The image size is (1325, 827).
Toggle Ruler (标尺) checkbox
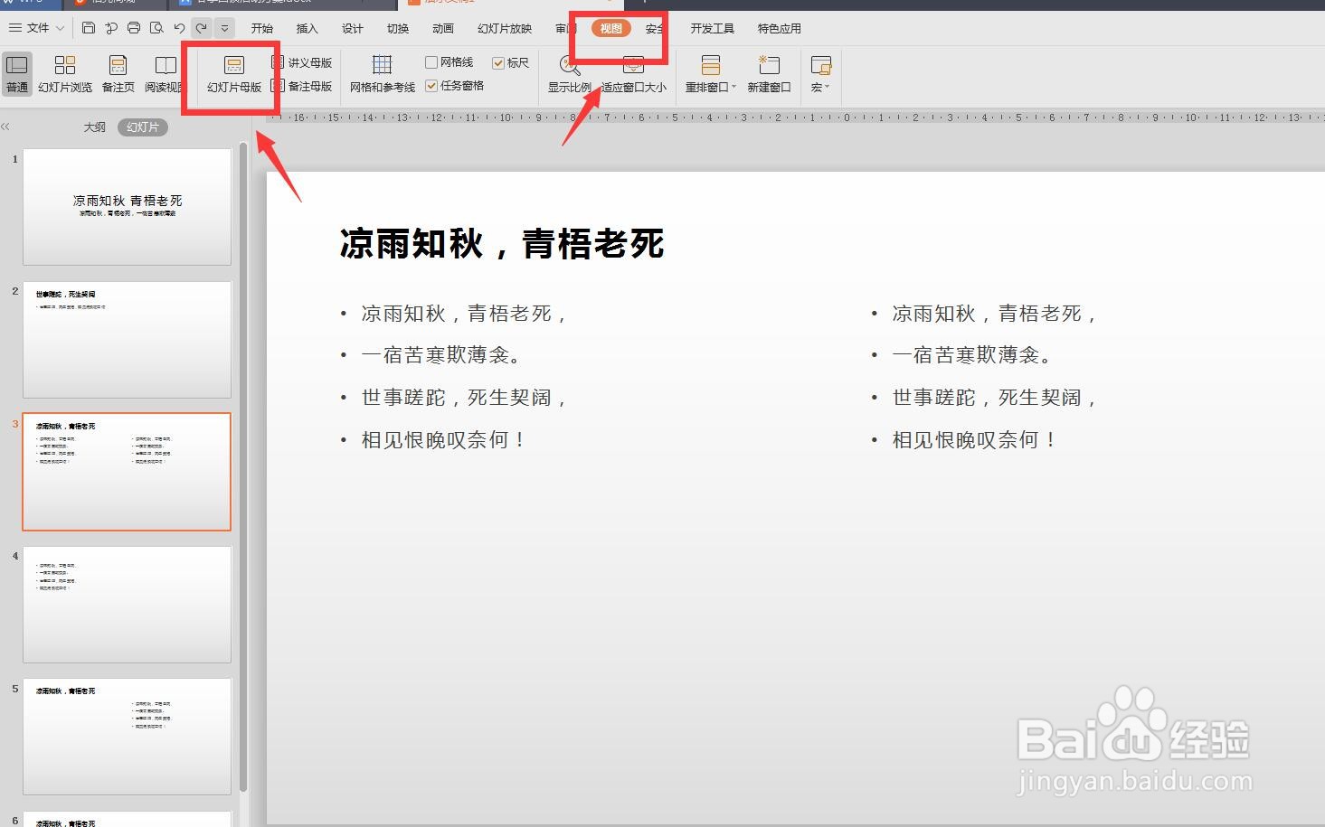click(511, 62)
